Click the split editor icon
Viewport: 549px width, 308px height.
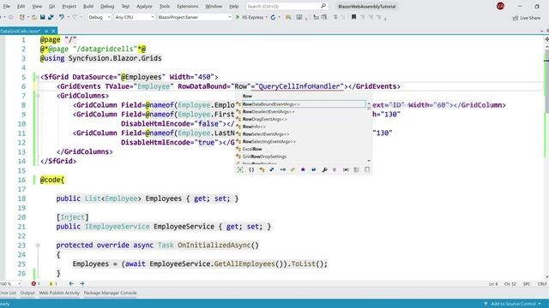click(x=546, y=39)
